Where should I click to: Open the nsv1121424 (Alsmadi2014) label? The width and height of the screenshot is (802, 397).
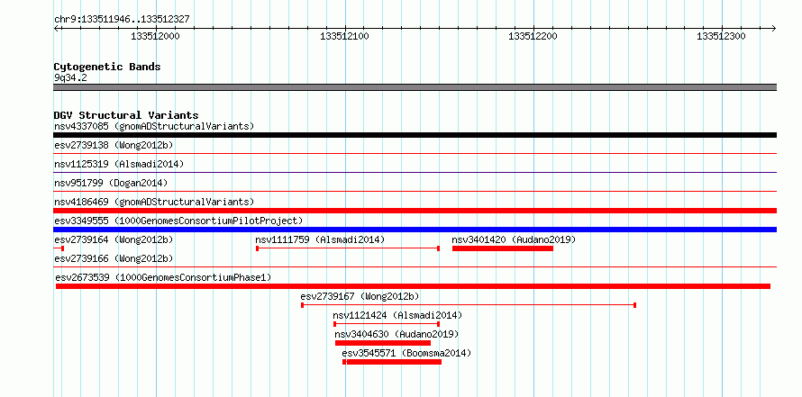tap(397, 315)
